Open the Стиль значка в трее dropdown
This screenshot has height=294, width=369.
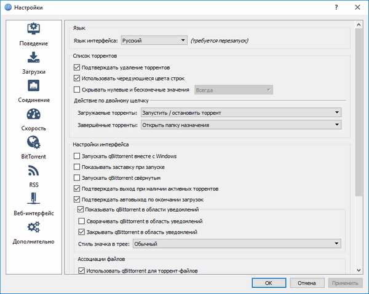pos(237,244)
